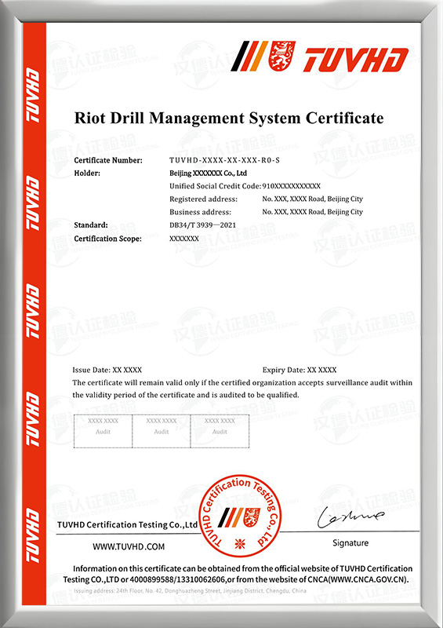Screen dimensions: 443x628
Task: Click the first Audit box
Action: point(103,431)
